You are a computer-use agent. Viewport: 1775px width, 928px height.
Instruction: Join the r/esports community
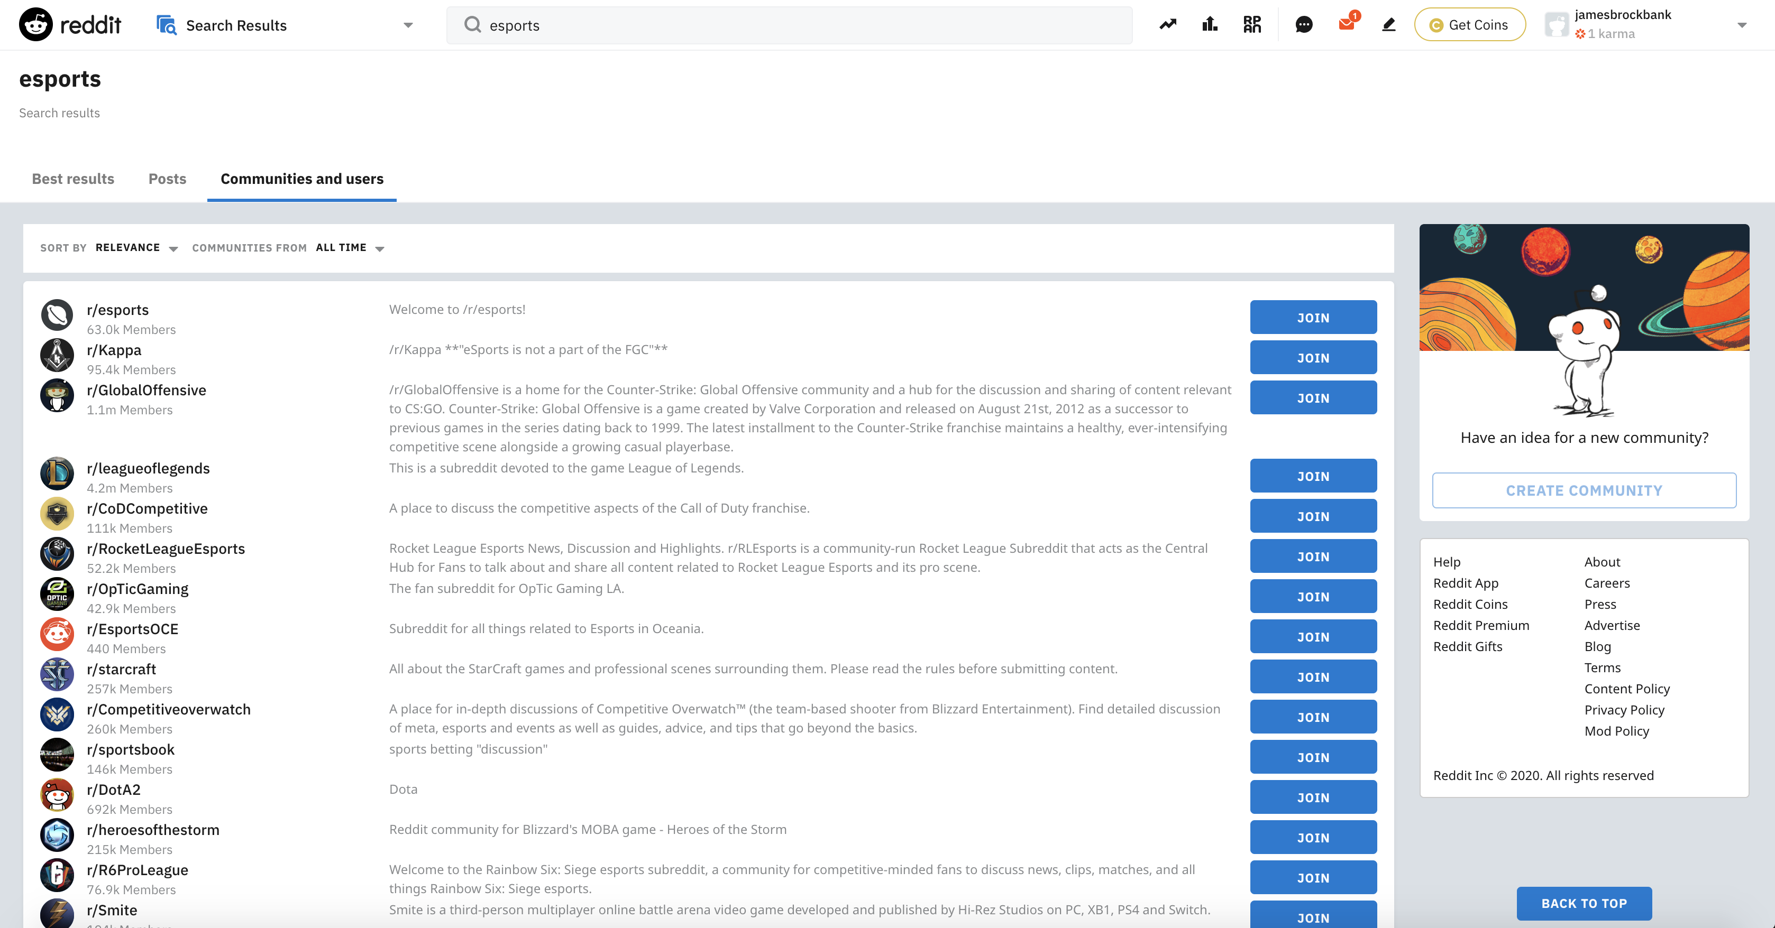1313,318
